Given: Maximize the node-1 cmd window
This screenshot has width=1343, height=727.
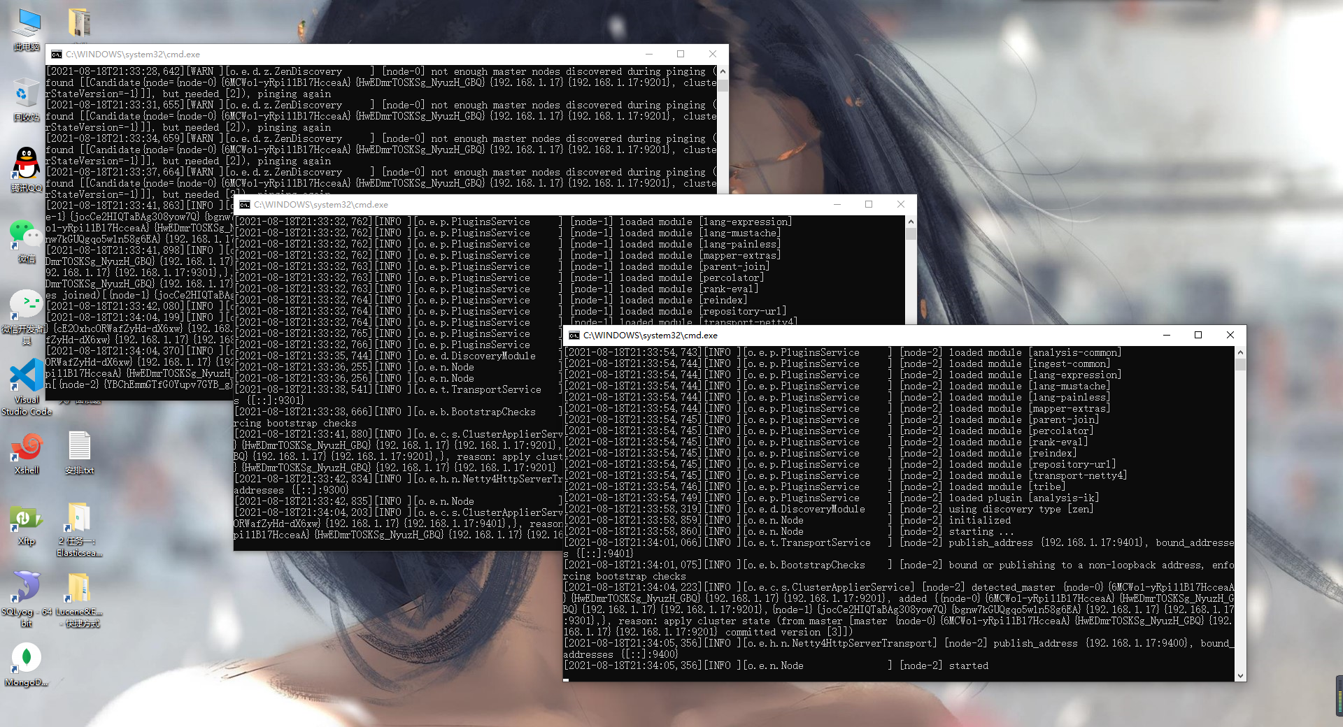Looking at the screenshot, I should click(x=869, y=204).
